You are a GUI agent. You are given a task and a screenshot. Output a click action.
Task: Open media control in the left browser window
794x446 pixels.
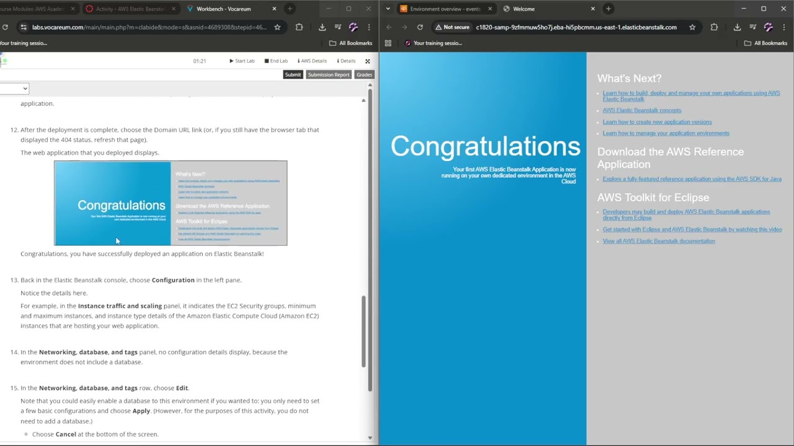[338, 27]
